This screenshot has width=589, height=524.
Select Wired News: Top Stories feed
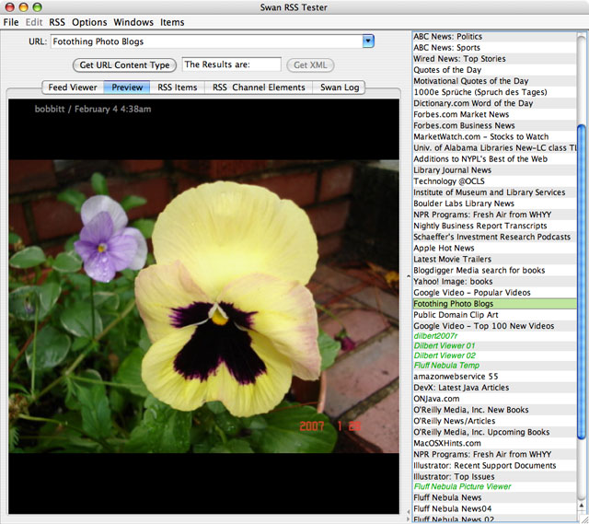point(459,59)
